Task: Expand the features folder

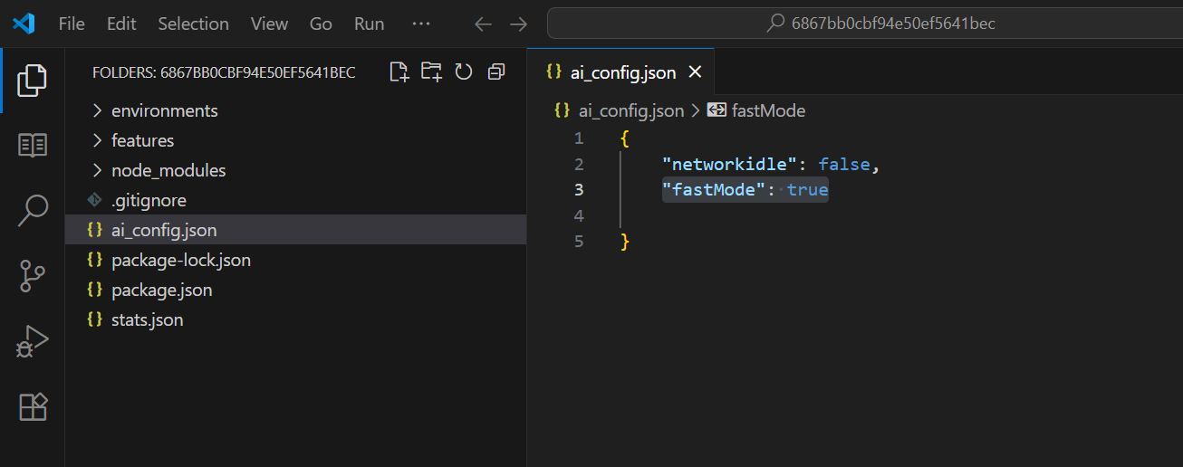Action: (x=142, y=140)
